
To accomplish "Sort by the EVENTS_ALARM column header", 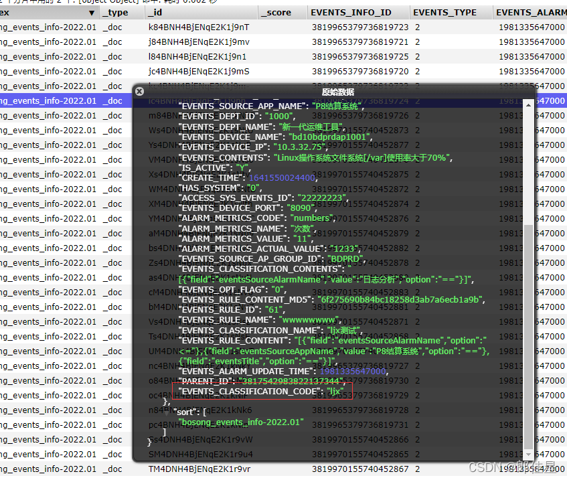I will click(x=532, y=13).
